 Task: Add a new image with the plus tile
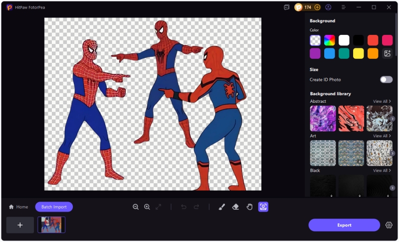(x=20, y=225)
